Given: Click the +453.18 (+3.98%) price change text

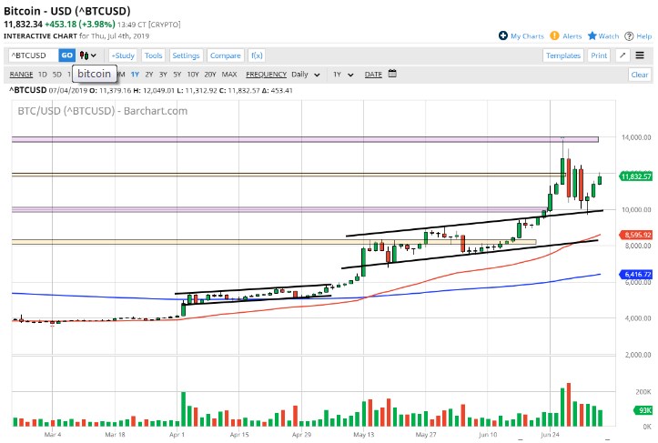Looking at the screenshot, I should (x=80, y=25).
